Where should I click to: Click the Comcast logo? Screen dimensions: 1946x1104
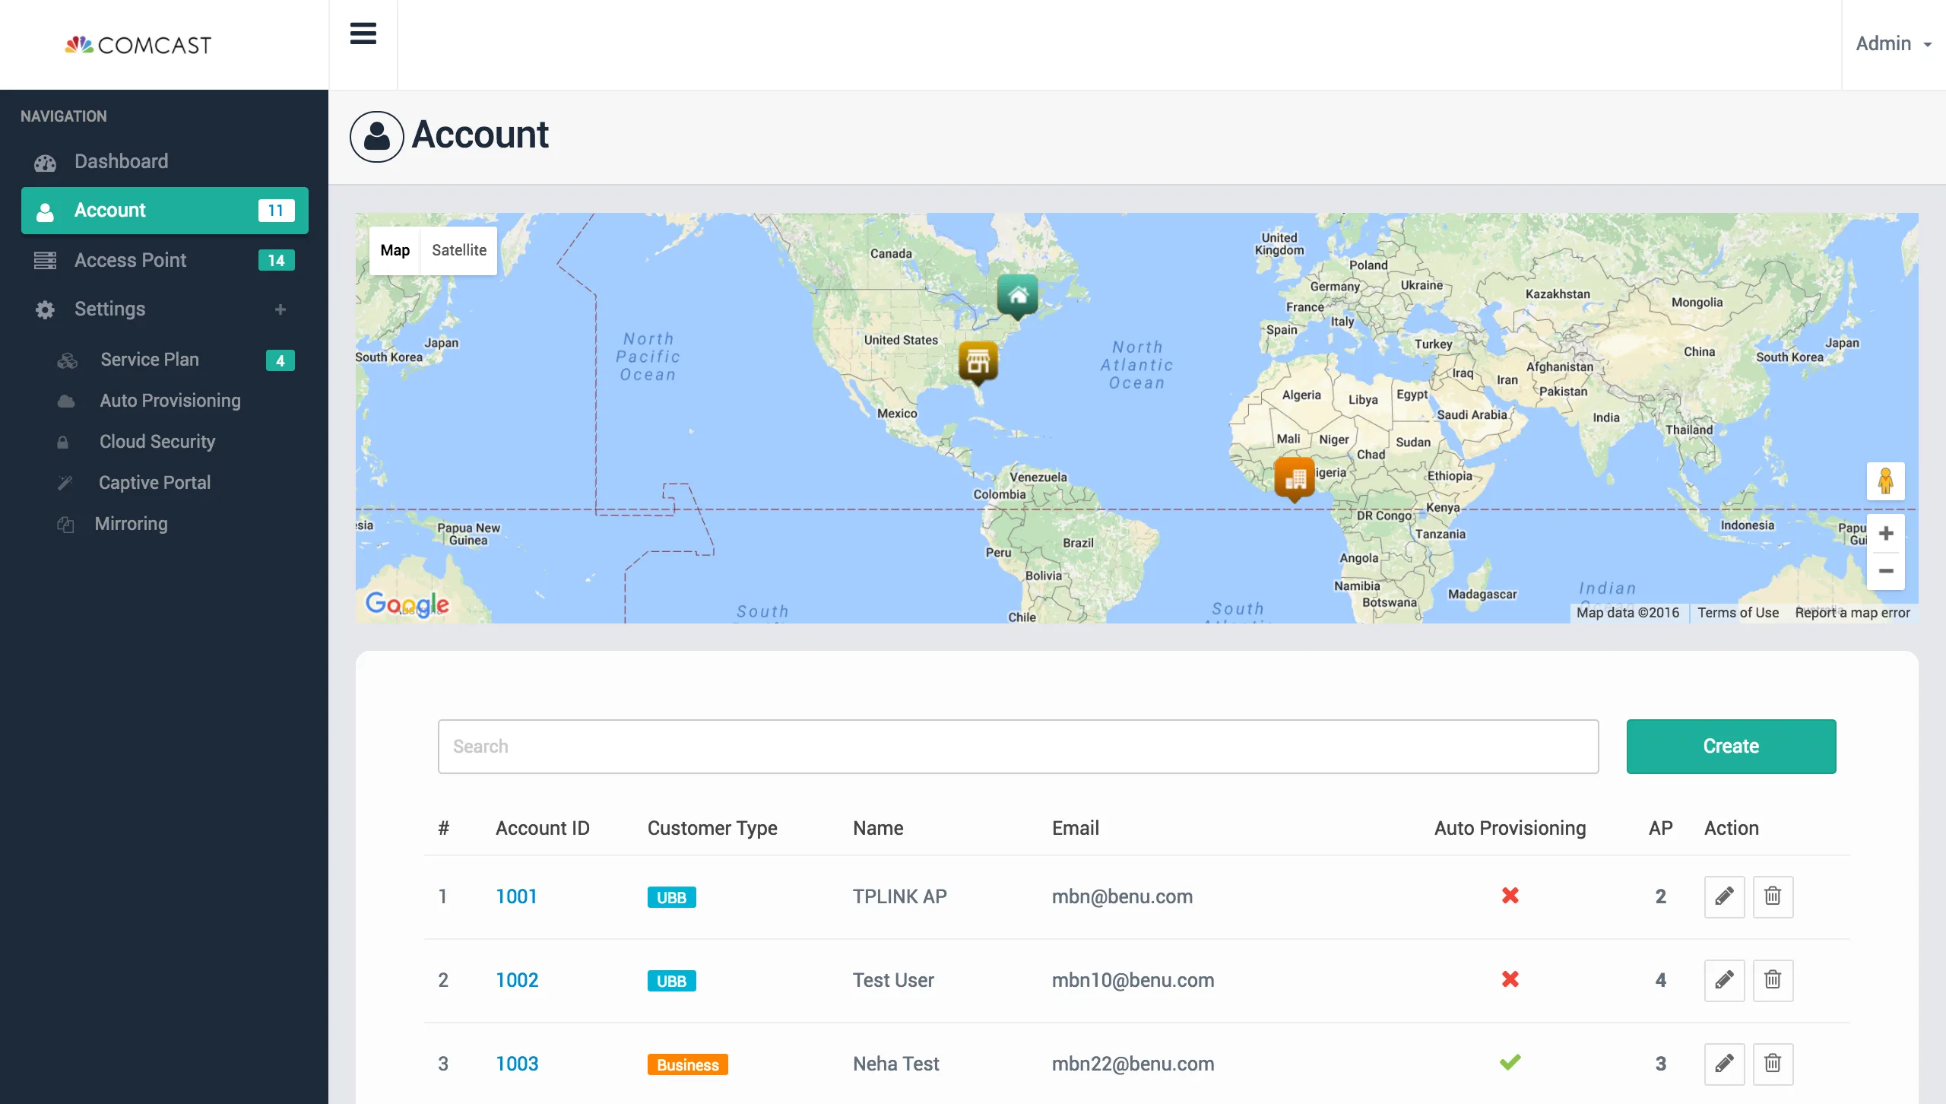coord(138,43)
